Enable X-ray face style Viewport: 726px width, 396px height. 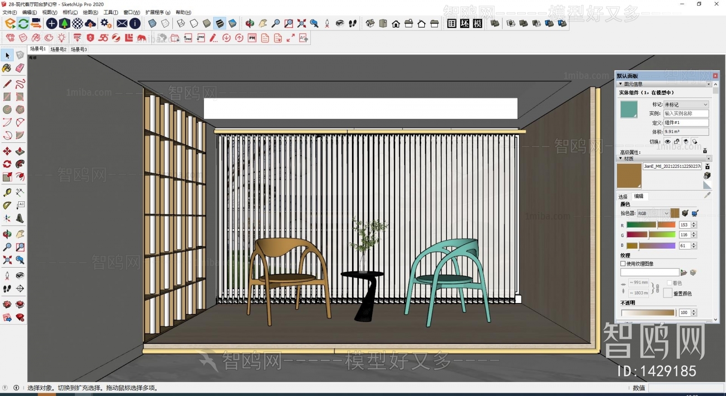pyautogui.click(x=152, y=23)
